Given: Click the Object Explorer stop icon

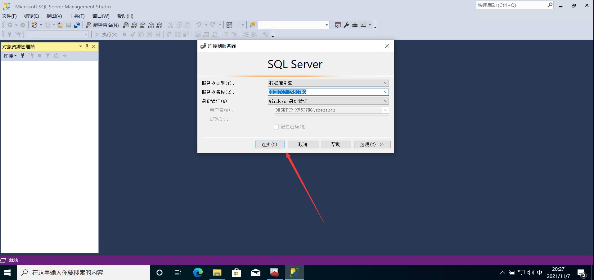Looking at the screenshot, I should [x=39, y=56].
